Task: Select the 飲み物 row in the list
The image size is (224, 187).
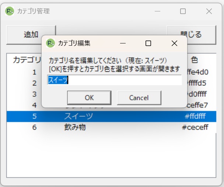Action: 111,127
